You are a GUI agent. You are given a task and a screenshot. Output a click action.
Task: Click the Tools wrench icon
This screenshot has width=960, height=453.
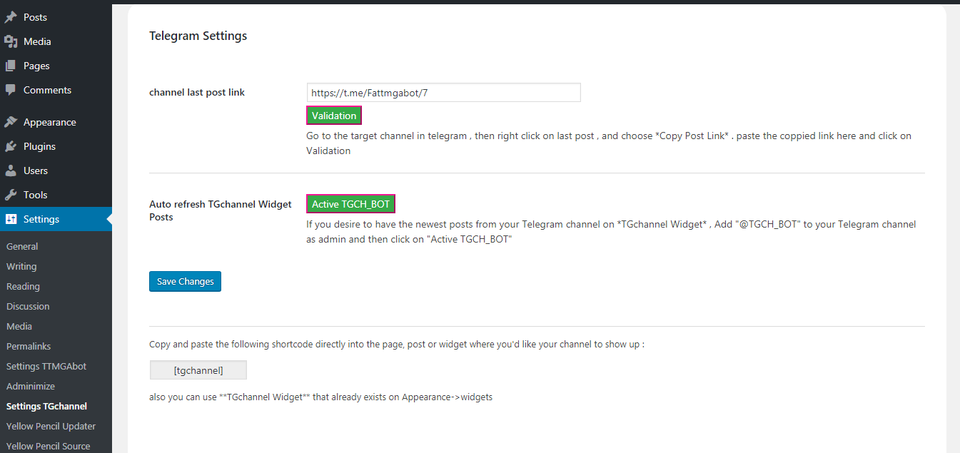point(11,195)
